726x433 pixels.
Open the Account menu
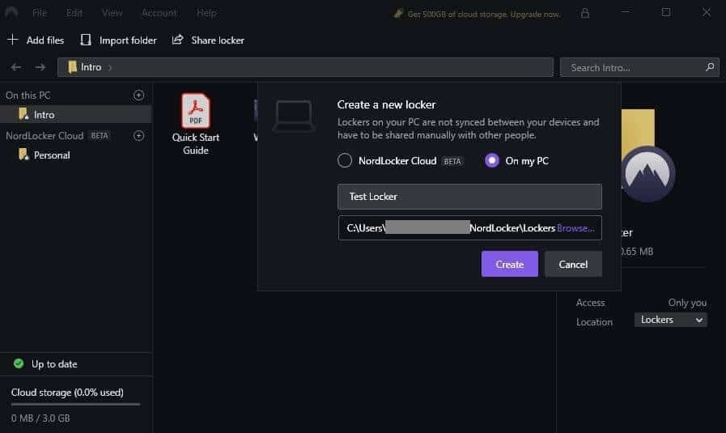tap(159, 13)
